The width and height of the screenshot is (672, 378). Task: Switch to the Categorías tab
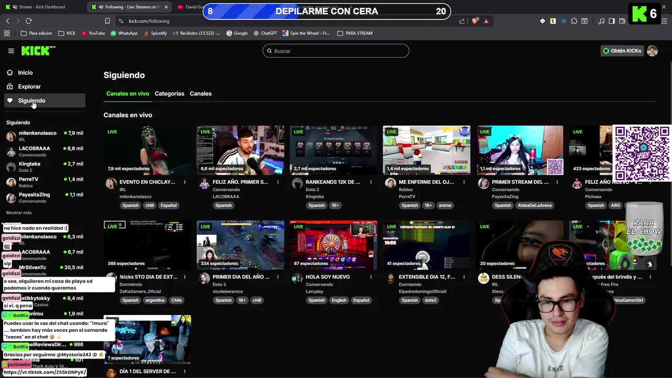click(169, 93)
